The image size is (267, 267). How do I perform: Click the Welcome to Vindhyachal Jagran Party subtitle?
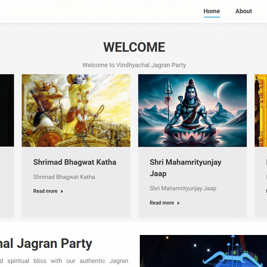coord(134,65)
